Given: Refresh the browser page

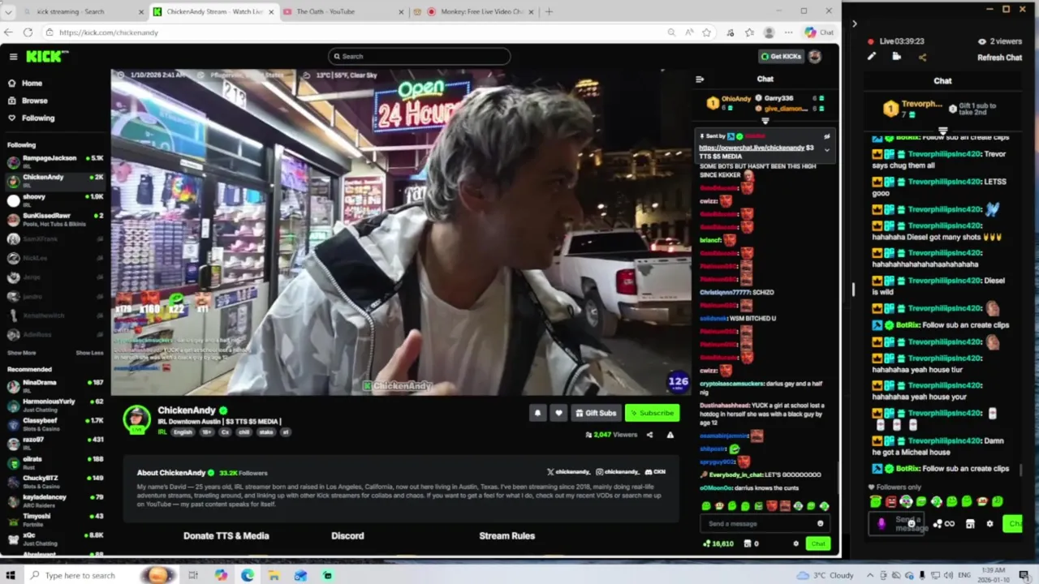Looking at the screenshot, I should (x=28, y=32).
